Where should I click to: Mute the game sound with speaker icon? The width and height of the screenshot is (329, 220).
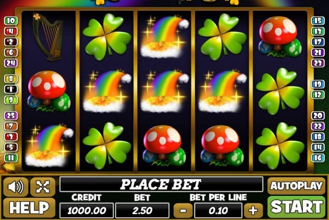pos(16,187)
